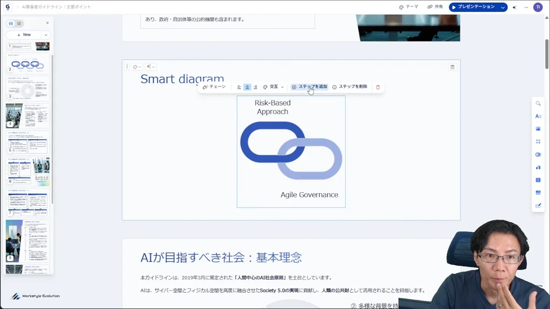Open the bar chart tool in right toolbar
The height and width of the screenshot is (309, 550).
click(x=538, y=168)
